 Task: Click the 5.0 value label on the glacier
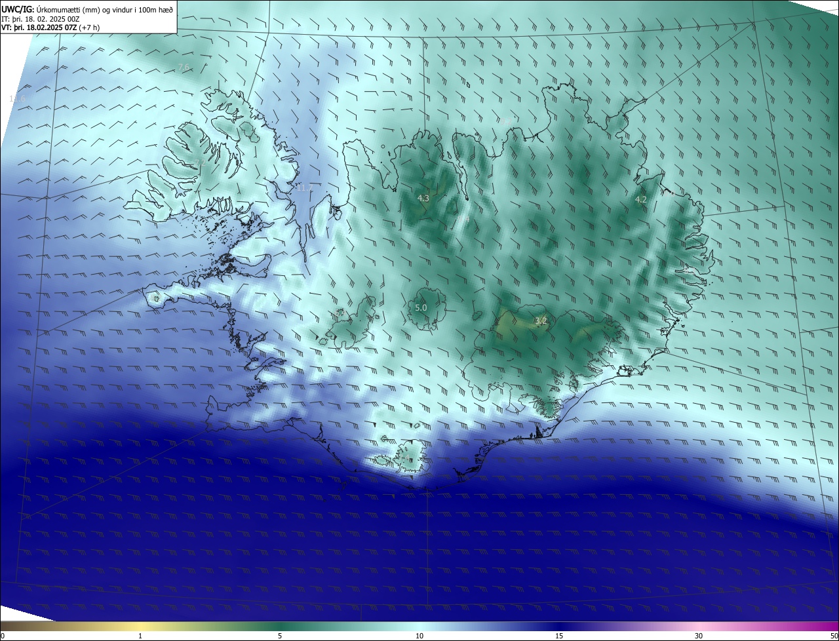click(421, 307)
